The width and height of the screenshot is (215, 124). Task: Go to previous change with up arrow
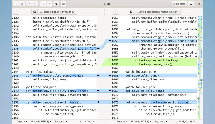[x=29, y=4]
